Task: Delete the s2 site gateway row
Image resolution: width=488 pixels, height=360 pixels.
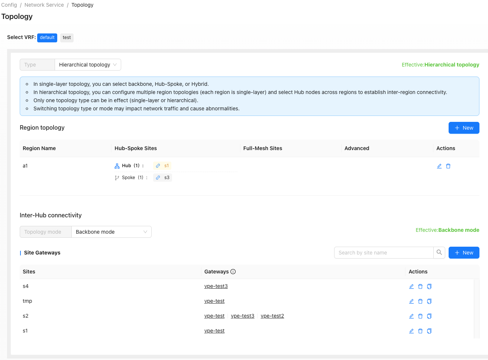Action: tap(420, 316)
